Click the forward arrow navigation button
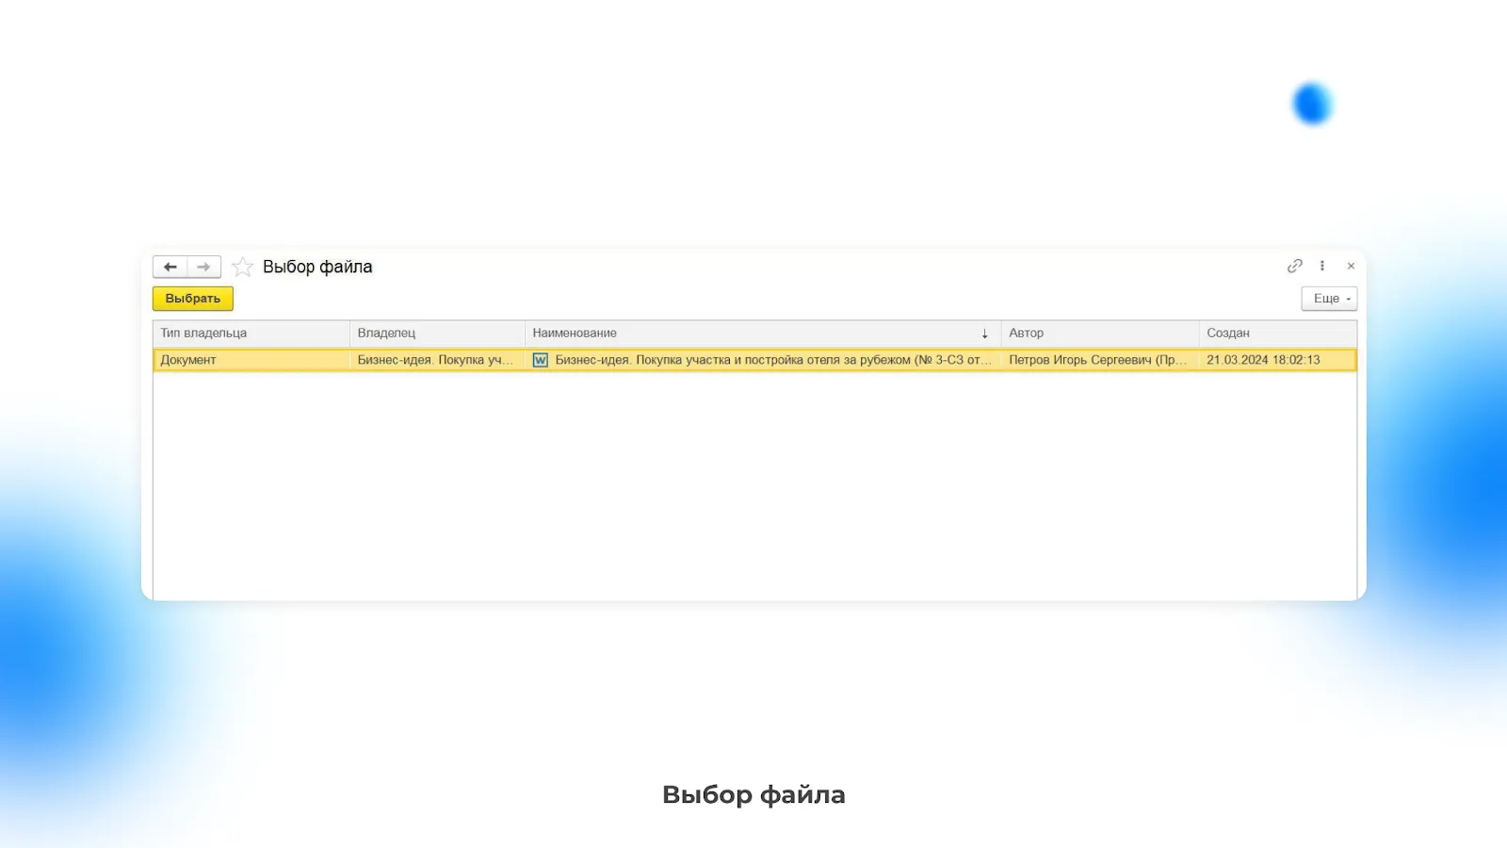Screen dimensions: 1507x848 [203, 267]
